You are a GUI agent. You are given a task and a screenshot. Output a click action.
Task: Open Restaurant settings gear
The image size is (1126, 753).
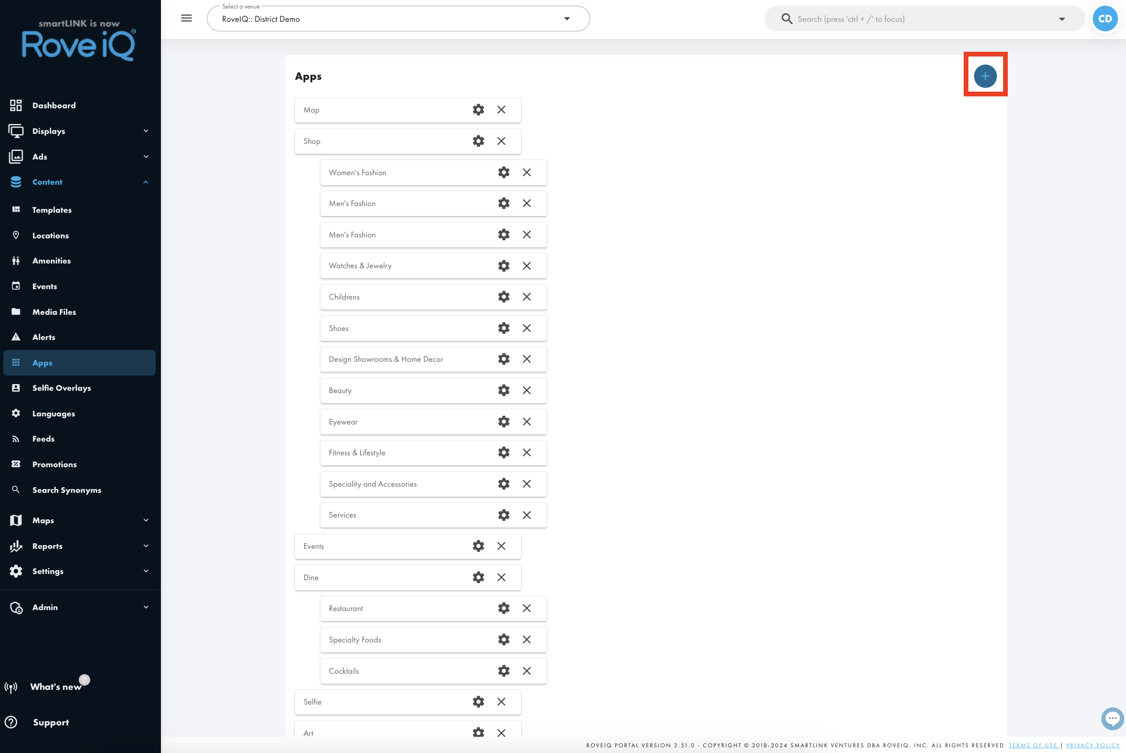504,608
